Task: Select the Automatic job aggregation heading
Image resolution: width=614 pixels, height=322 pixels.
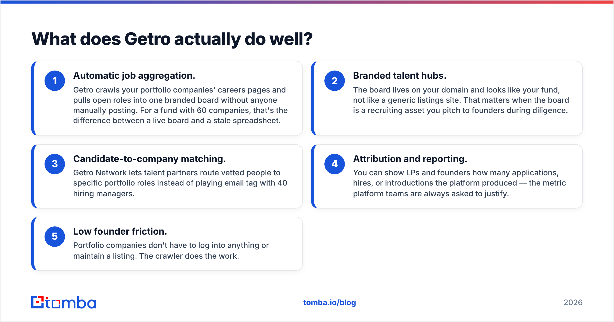Action: pyautogui.click(x=134, y=76)
